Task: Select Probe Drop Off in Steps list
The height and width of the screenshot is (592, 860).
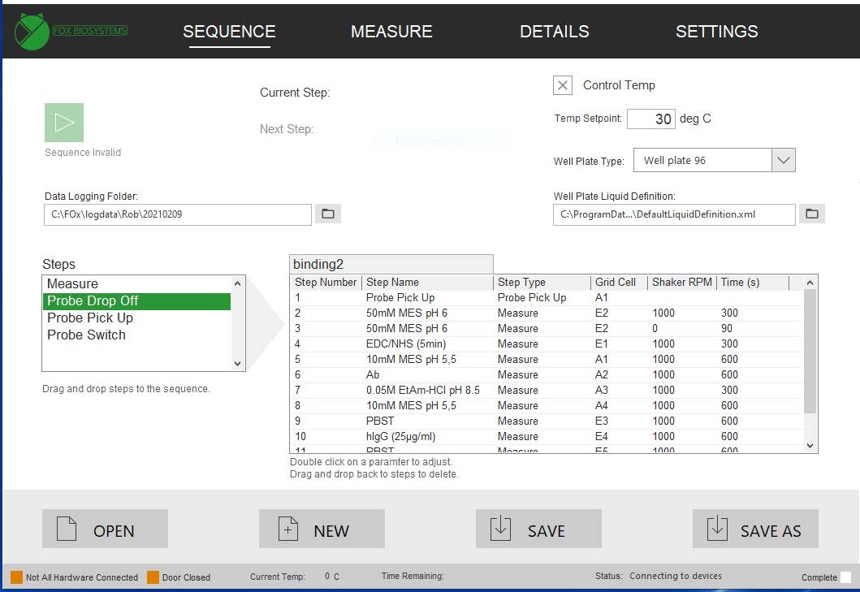Action: tap(136, 301)
